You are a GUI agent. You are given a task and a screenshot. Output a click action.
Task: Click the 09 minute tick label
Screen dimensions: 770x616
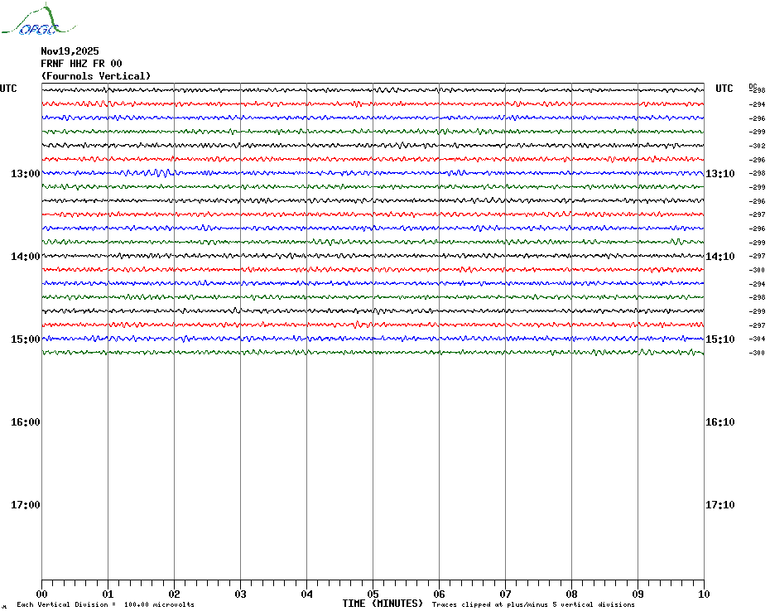[638, 594]
